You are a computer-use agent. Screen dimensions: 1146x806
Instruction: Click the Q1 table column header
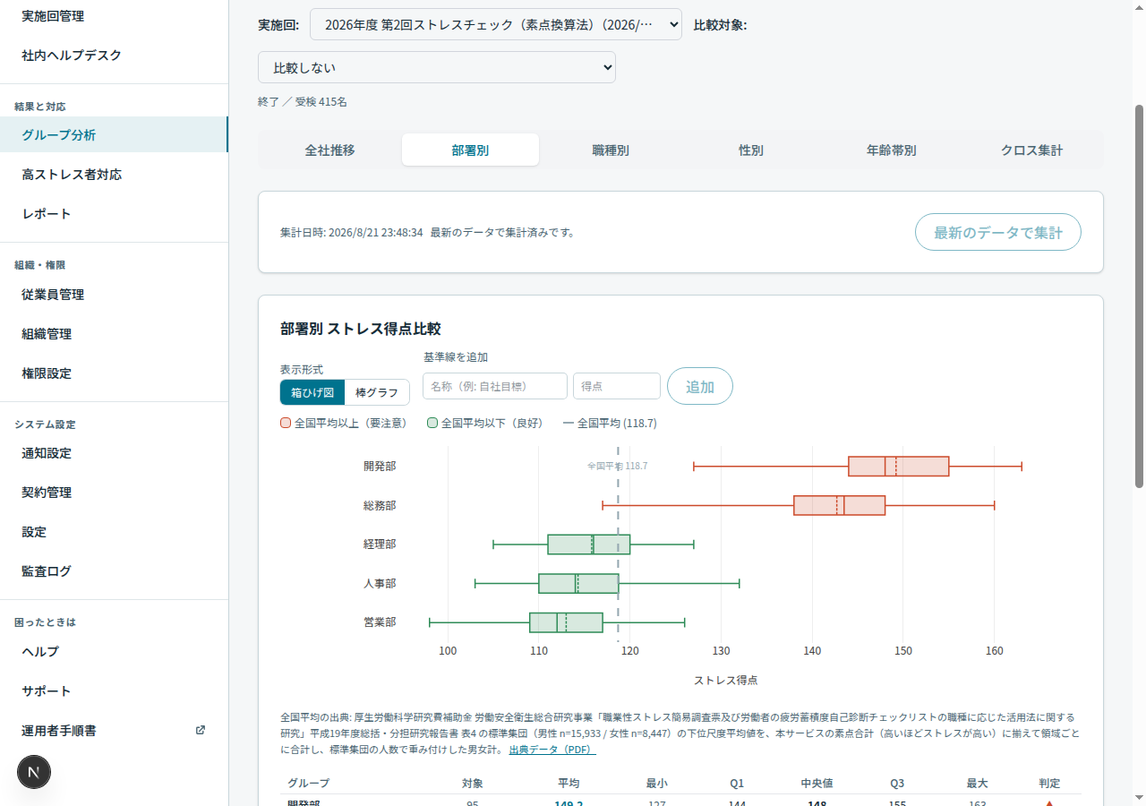737,783
